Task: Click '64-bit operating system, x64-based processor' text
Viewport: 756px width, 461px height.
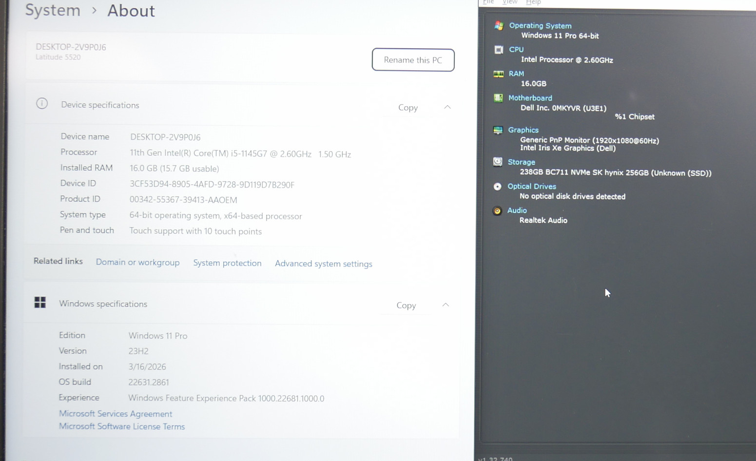Action: tap(215, 216)
